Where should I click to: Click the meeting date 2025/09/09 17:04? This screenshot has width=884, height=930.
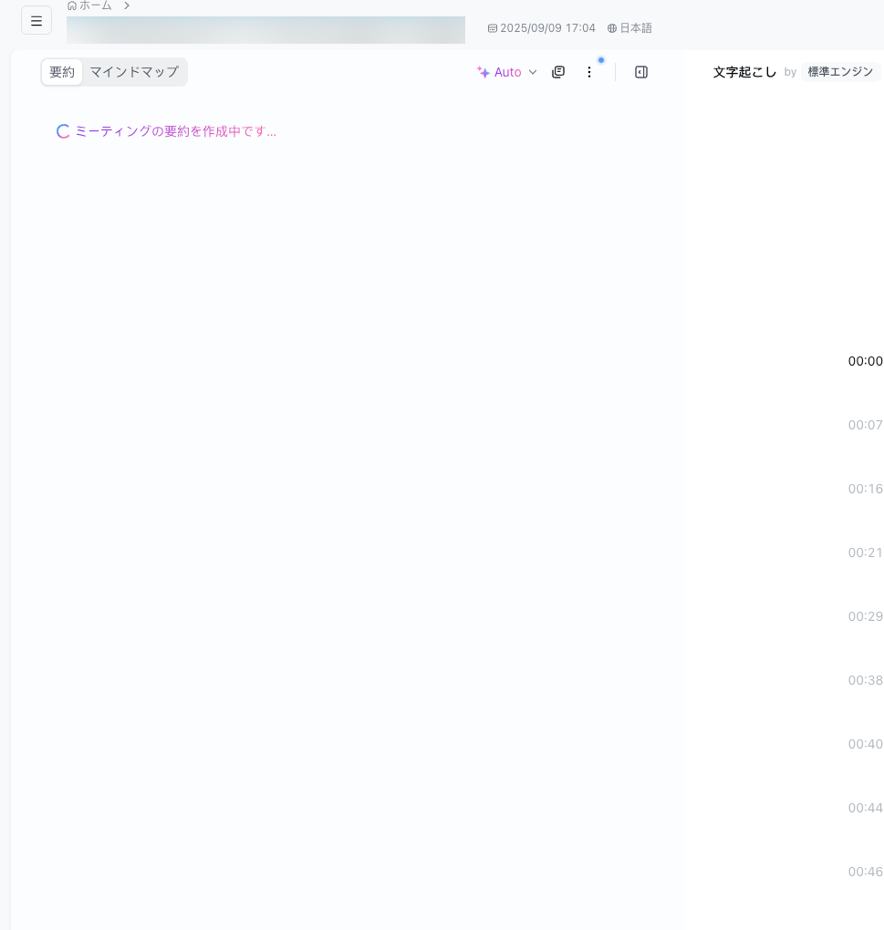546,28
